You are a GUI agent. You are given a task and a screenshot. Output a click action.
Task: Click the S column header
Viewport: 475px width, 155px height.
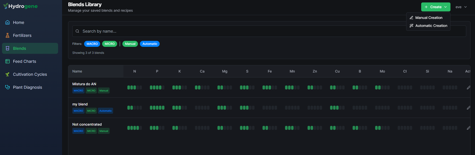pos(247,71)
